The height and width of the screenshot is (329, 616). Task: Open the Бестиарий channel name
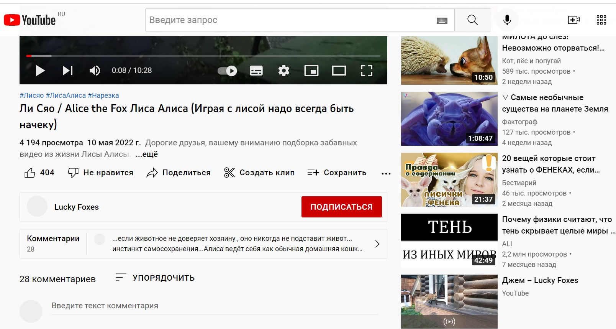[519, 183]
